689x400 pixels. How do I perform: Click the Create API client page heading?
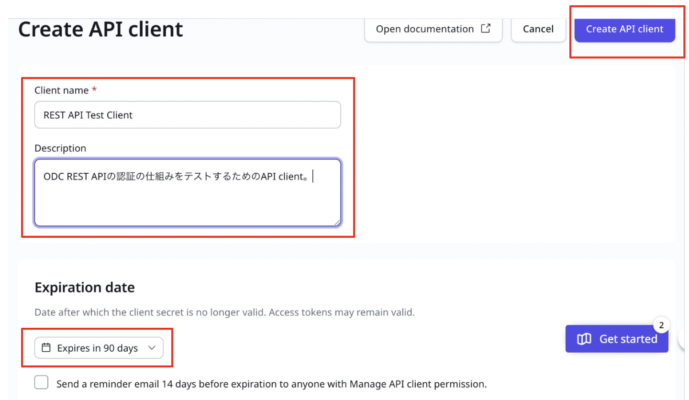(100, 29)
